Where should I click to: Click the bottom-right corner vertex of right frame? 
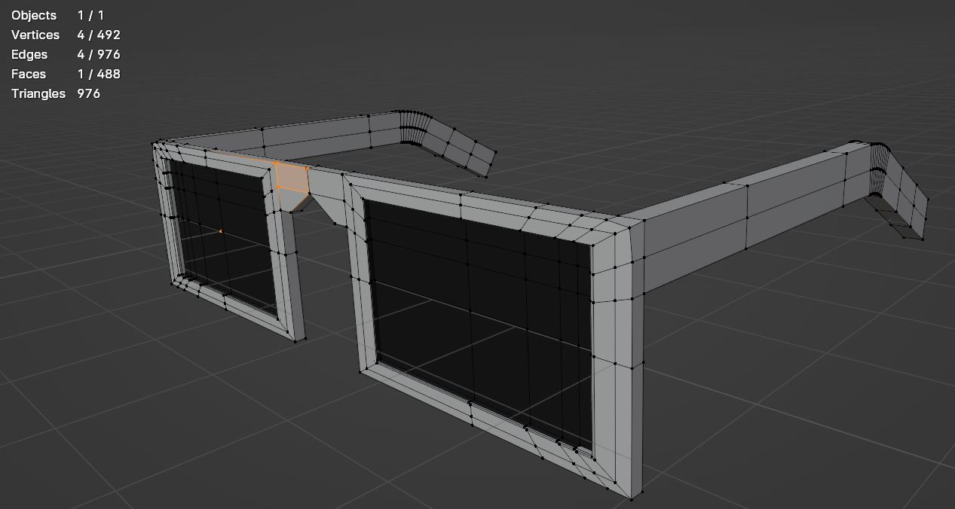(x=631, y=497)
